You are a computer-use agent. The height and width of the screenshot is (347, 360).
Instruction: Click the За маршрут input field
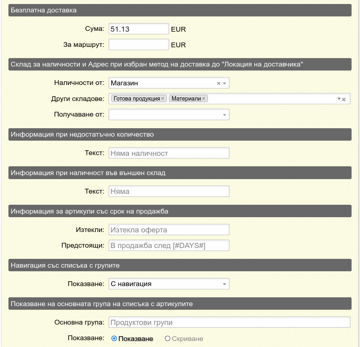pyautogui.click(x=138, y=44)
